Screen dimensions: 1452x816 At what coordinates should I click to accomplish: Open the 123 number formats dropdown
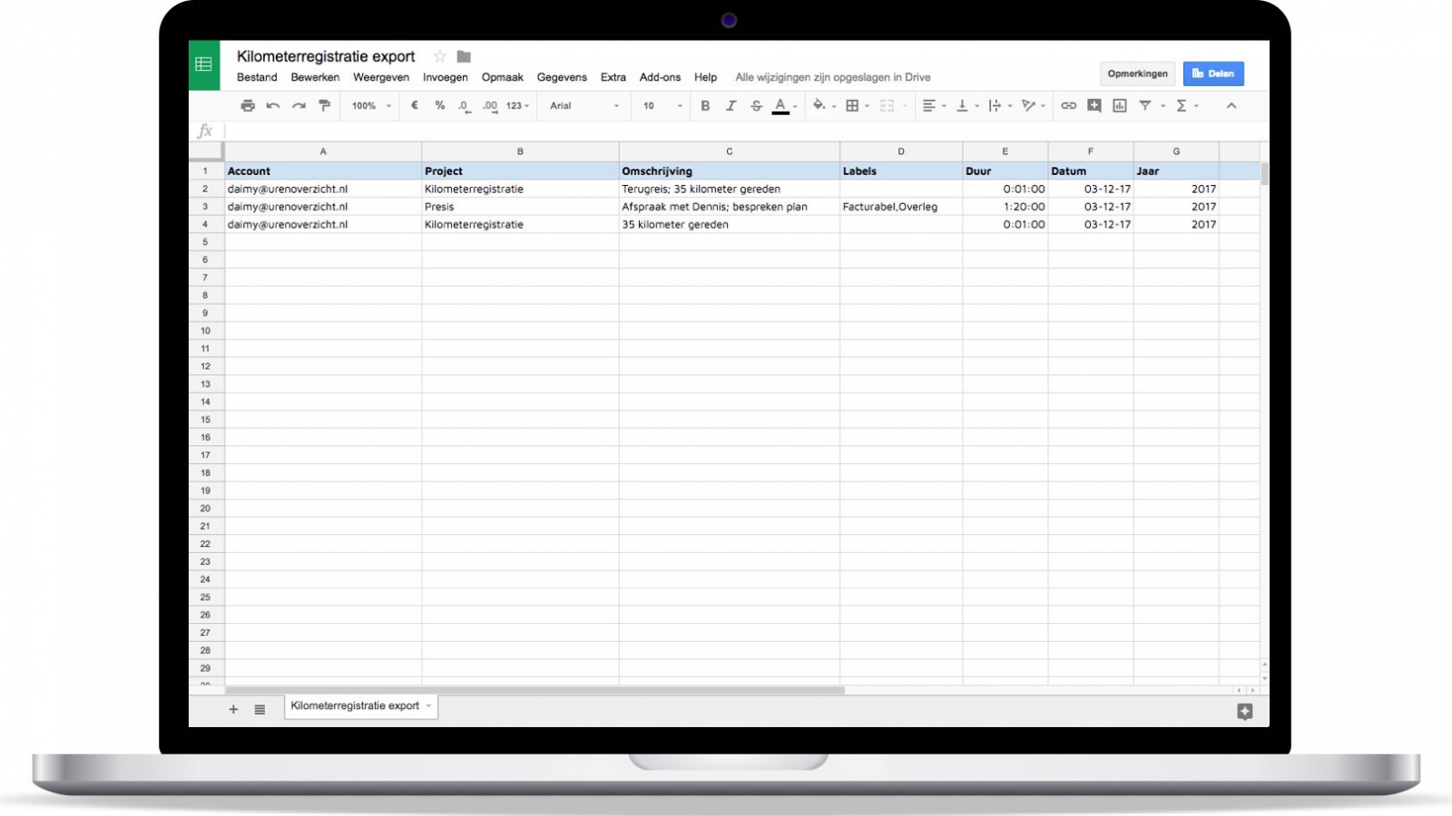pos(517,106)
